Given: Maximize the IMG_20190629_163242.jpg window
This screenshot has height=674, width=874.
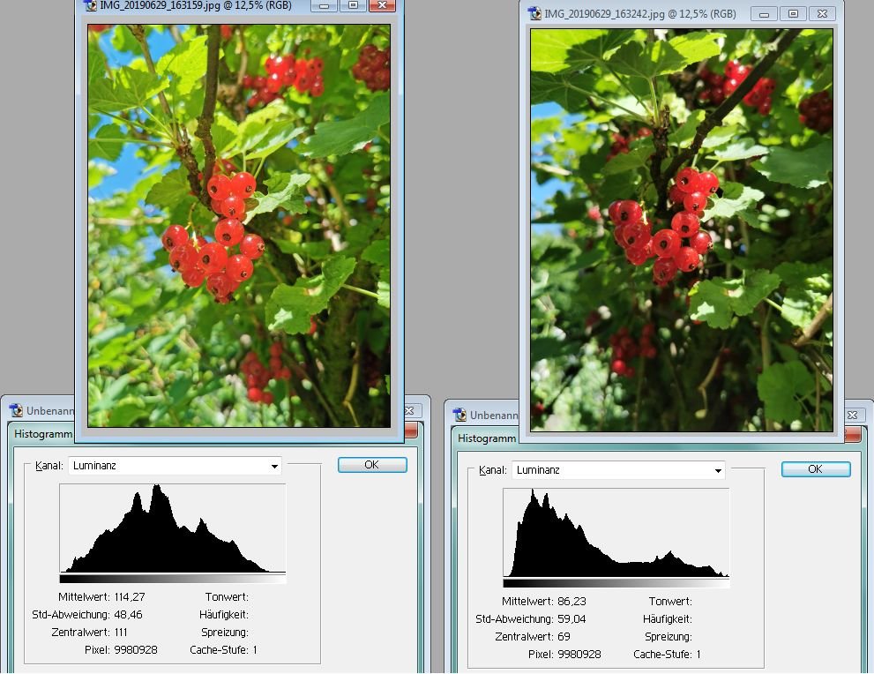Looking at the screenshot, I should [793, 14].
